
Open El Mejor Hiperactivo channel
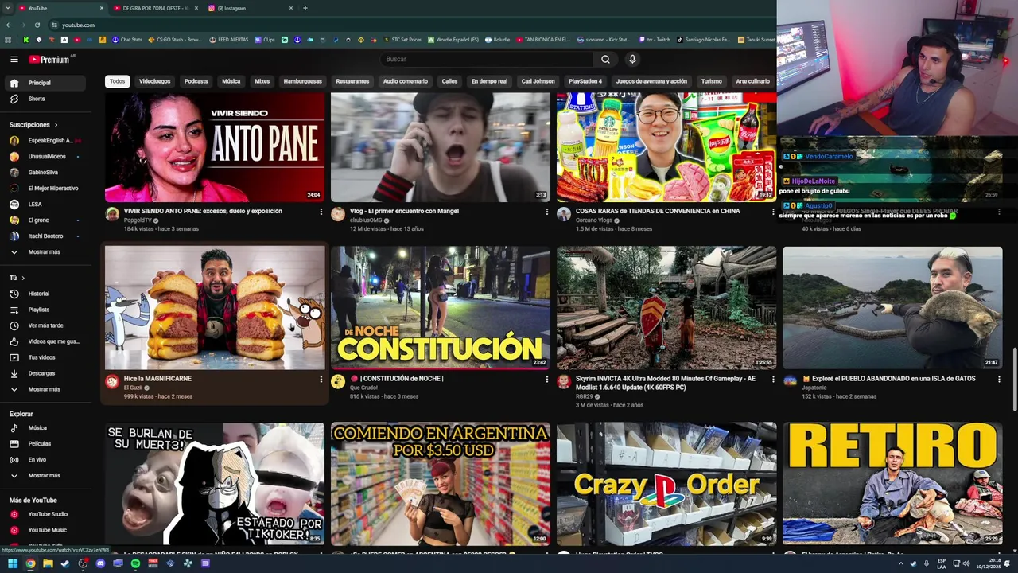click(x=46, y=188)
